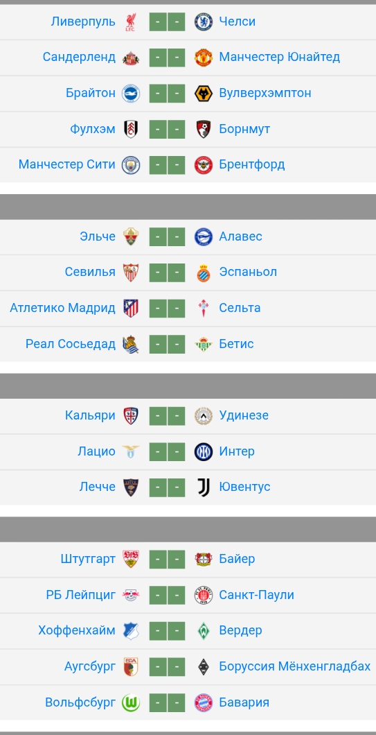
Task: Click the Atlético Madrid crest
Action: pos(131,308)
